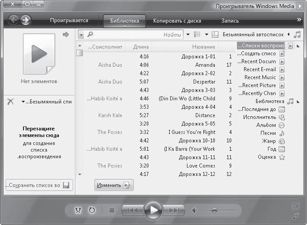307x225 pixels.
Task: Click the calendar icon beside Последние до
Action: pos(282,109)
